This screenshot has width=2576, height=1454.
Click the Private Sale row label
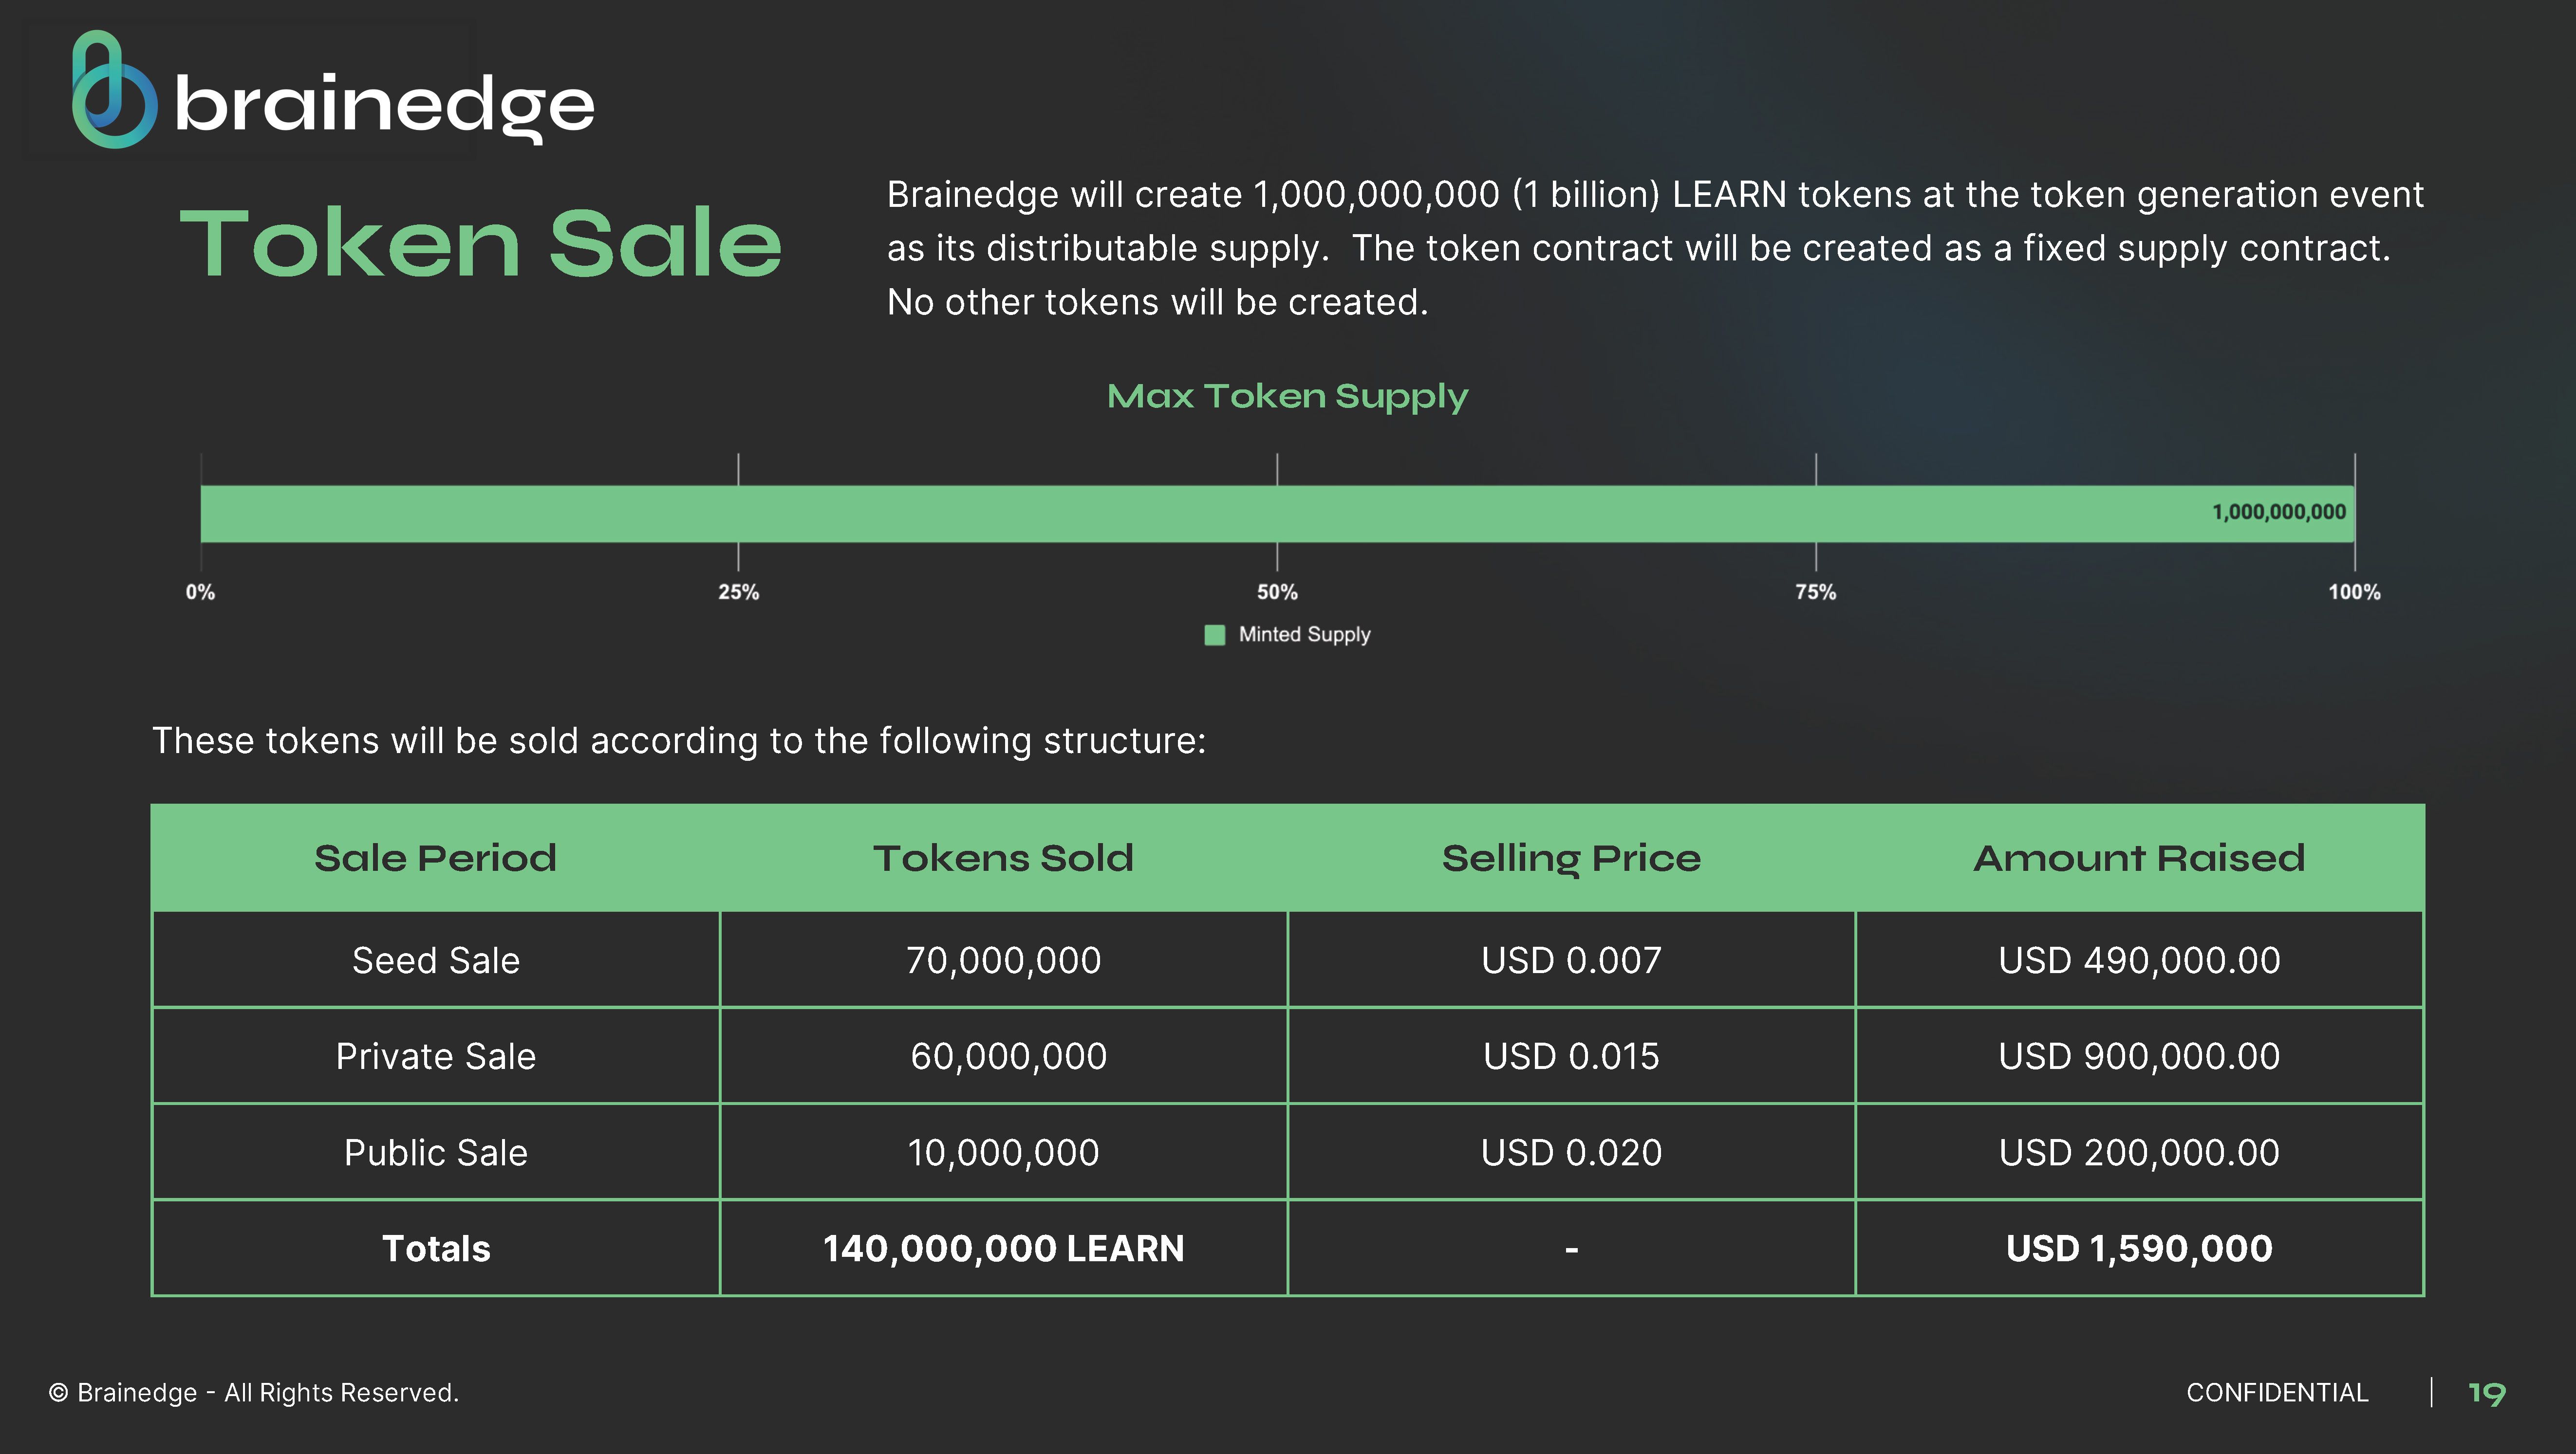435,1056
